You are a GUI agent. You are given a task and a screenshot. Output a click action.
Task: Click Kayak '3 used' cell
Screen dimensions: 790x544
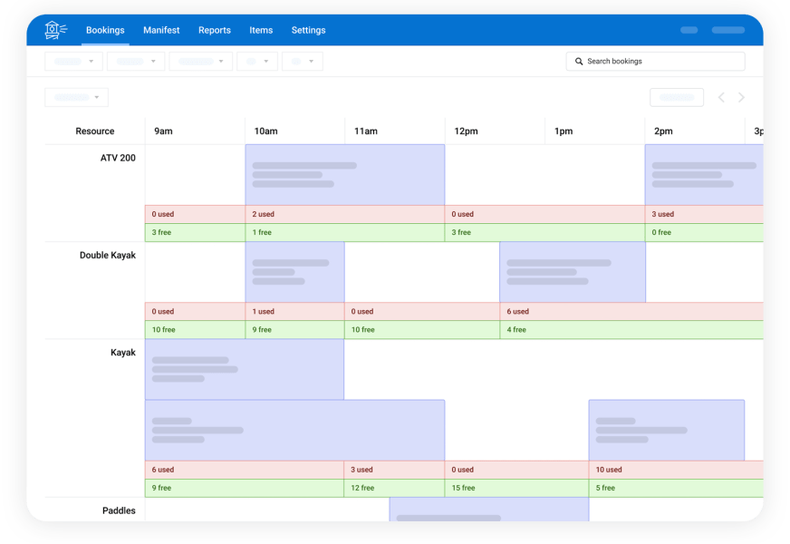(x=394, y=470)
